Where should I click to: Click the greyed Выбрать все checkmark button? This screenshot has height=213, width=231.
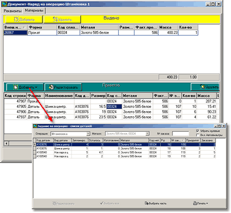109,204
